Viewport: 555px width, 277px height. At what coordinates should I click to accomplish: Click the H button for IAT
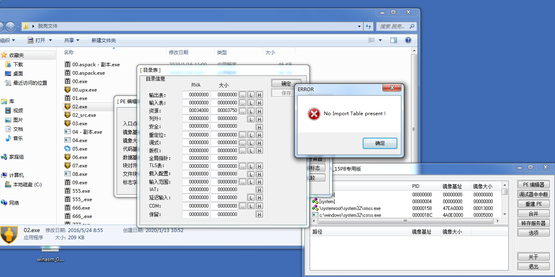click(259, 190)
